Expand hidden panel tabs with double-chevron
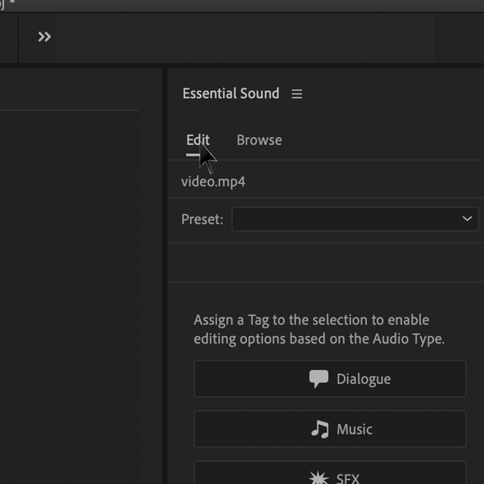The width and height of the screenshot is (484, 484). 44,36
